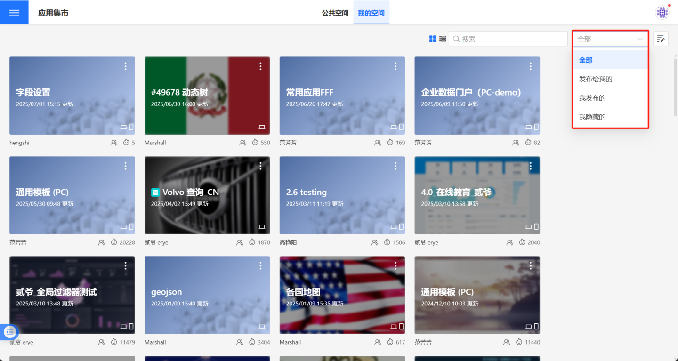Open more options on 常用应用FFF card
The image size is (678, 361).
(x=395, y=66)
